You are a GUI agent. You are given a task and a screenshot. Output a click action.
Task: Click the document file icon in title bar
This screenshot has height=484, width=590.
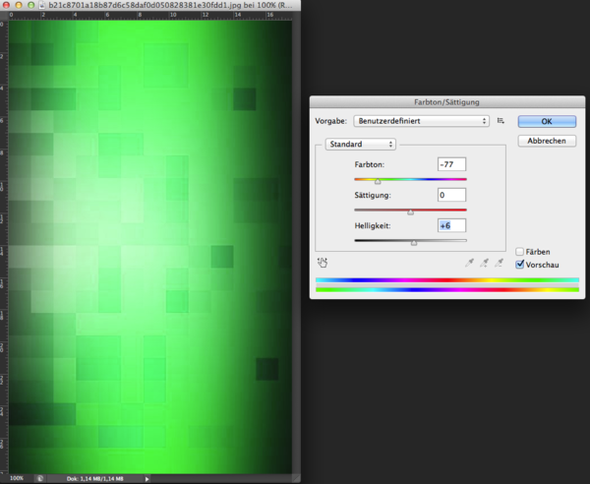(42, 5)
